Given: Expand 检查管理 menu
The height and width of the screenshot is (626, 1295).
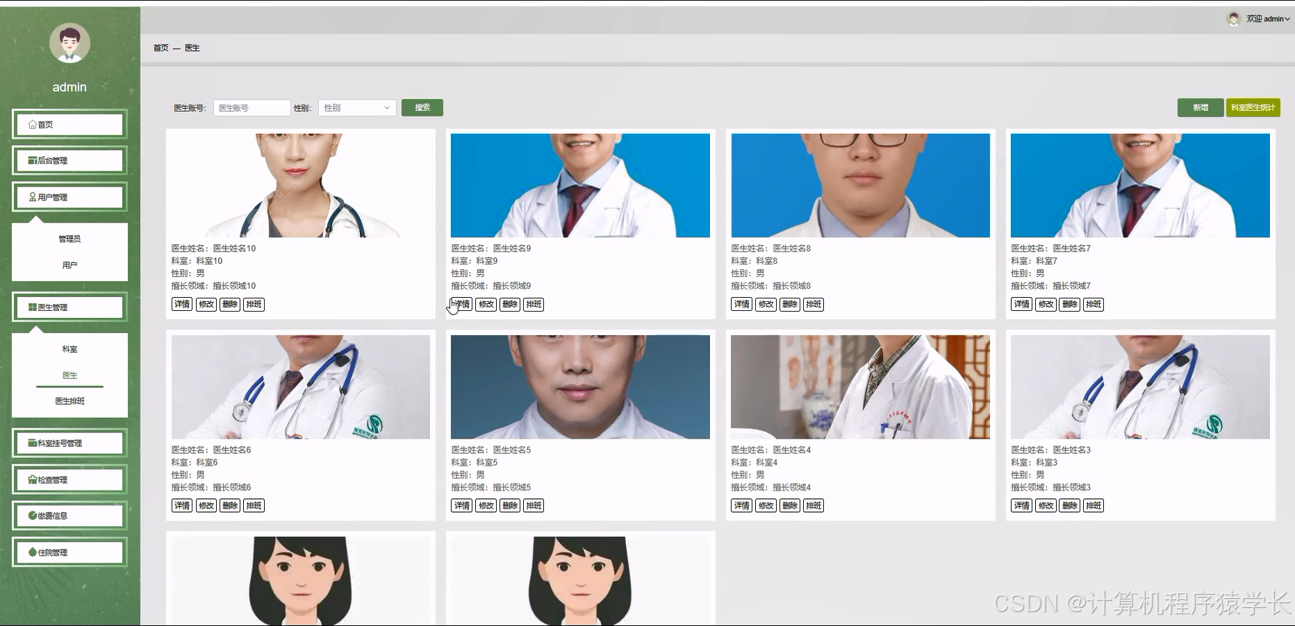Looking at the screenshot, I should click(x=69, y=480).
